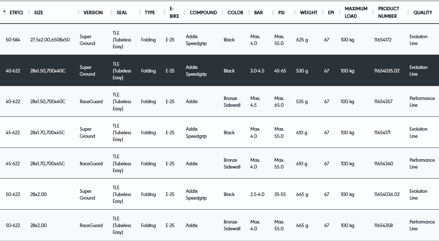Screen dimensions: 439x241
Task: Click the sort arrows beside WEIGHT header
Action: pyautogui.click(x=295, y=12)
